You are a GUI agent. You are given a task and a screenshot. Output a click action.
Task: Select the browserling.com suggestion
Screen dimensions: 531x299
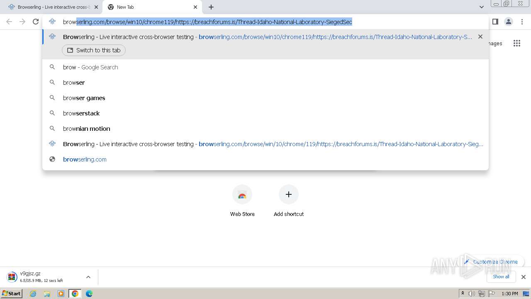(265, 159)
